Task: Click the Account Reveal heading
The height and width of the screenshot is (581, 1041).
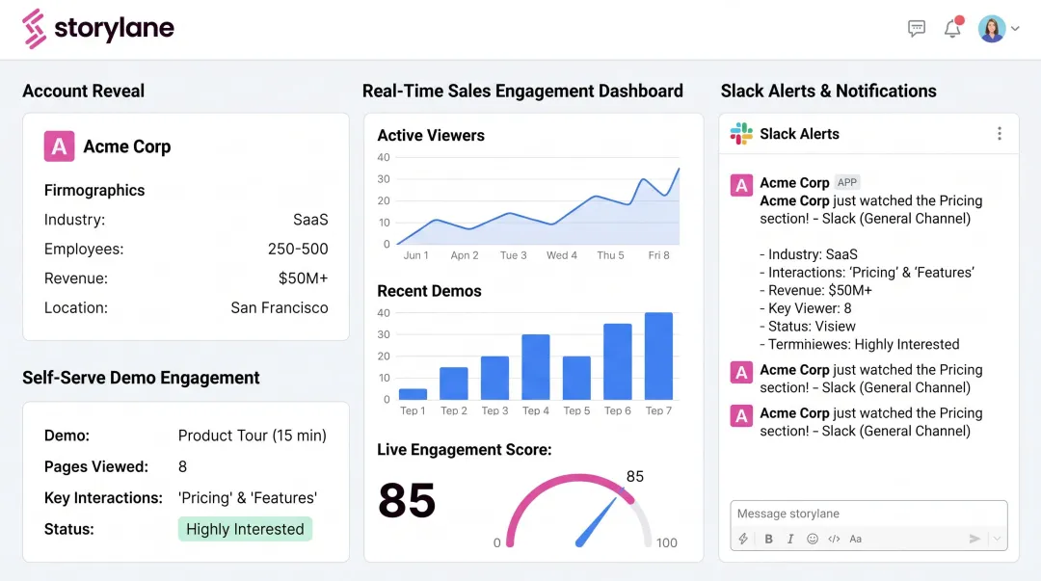Action: 84,91
